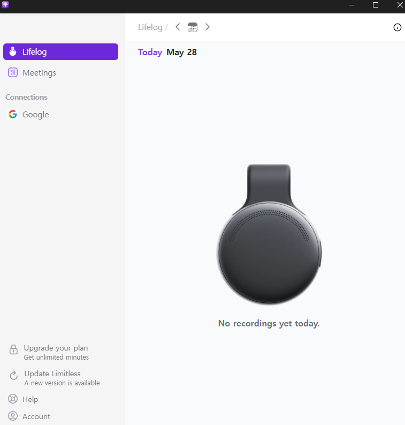Open the Meetings section
The image size is (405, 425).
pyautogui.click(x=60, y=73)
